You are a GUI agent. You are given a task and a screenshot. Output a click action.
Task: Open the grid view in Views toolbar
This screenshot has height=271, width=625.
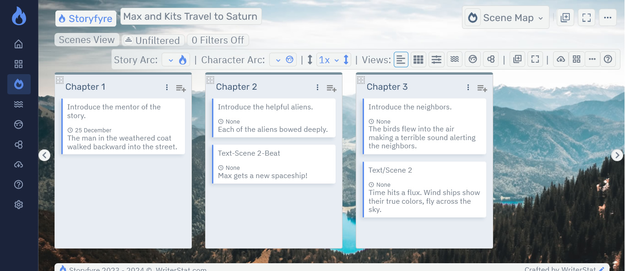pos(418,59)
